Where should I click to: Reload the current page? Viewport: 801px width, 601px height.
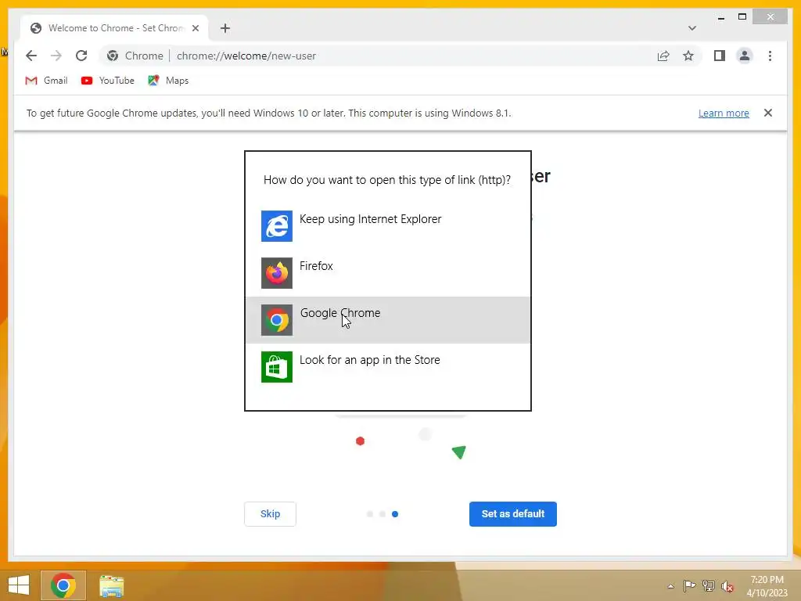click(81, 56)
